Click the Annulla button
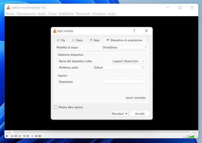202x143 pixels. [140, 114]
